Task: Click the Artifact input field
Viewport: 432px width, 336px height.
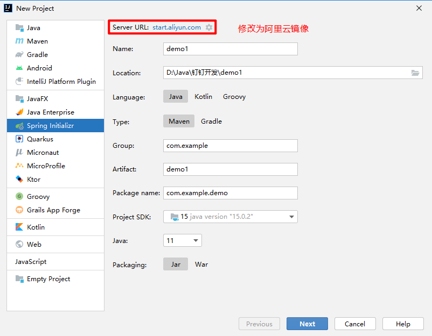Action: [231, 169]
